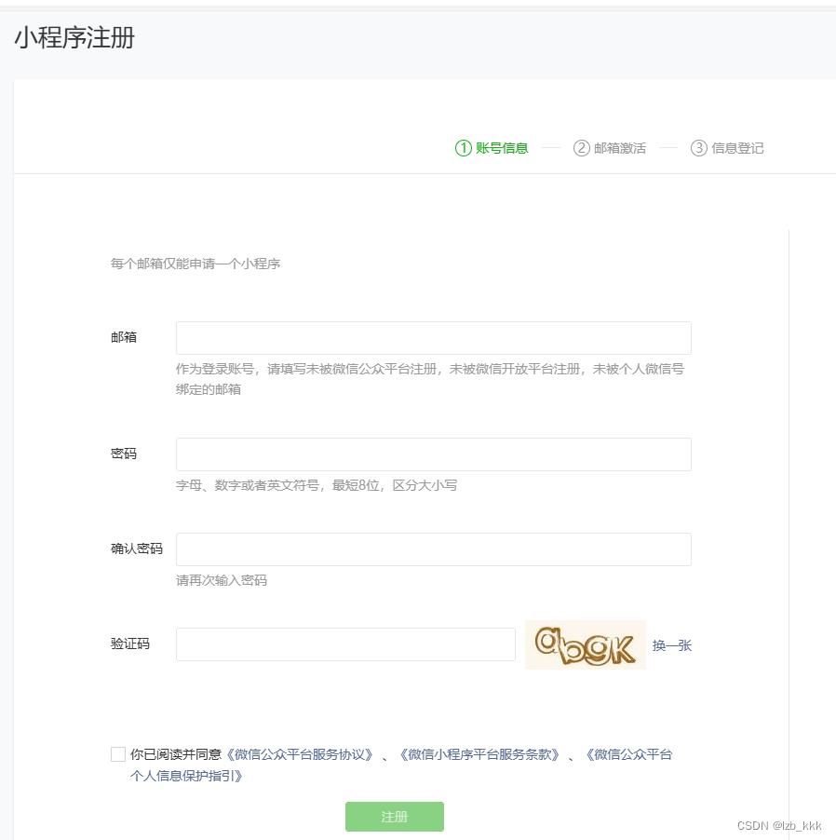Select step 2 邮箱激活
Viewport: 836px width, 840px height.
pyautogui.click(x=610, y=148)
